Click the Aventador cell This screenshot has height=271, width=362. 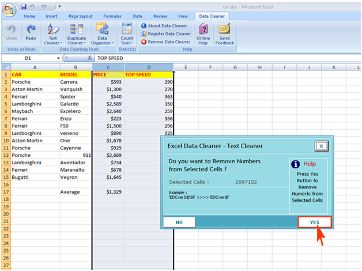(76, 163)
